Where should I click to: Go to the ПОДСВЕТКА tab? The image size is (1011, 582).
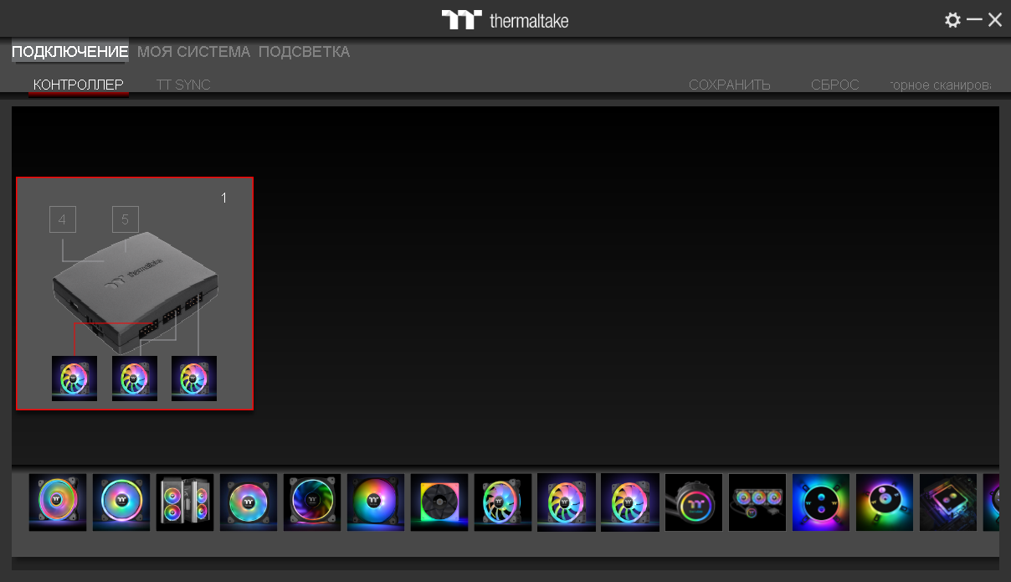click(304, 52)
